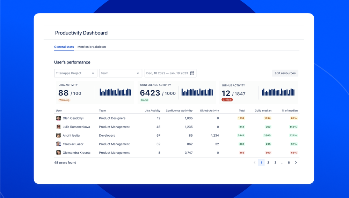The width and height of the screenshot is (349, 198).
Task: Click the Edit resources button
Action: [x=285, y=73]
